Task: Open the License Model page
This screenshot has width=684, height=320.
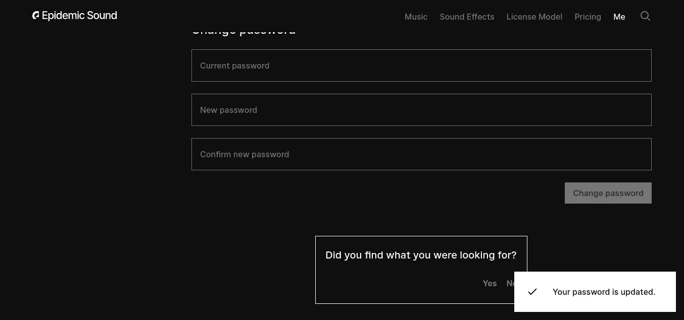Action: click(534, 17)
